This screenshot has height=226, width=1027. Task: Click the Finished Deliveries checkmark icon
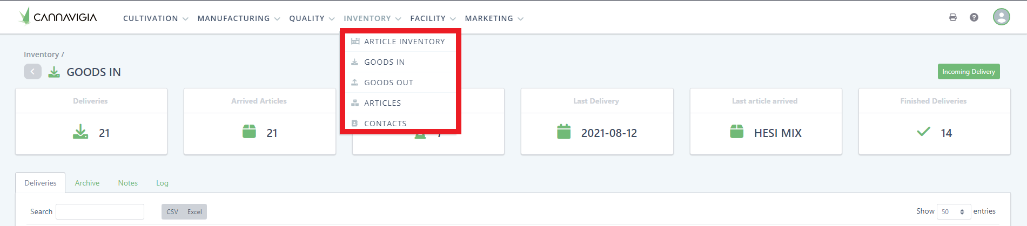[x=923, y=132]
